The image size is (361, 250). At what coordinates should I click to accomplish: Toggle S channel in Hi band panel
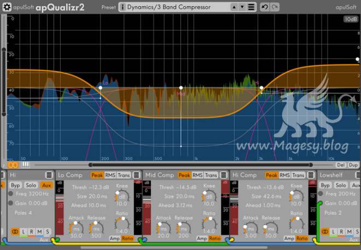(48, 231)
